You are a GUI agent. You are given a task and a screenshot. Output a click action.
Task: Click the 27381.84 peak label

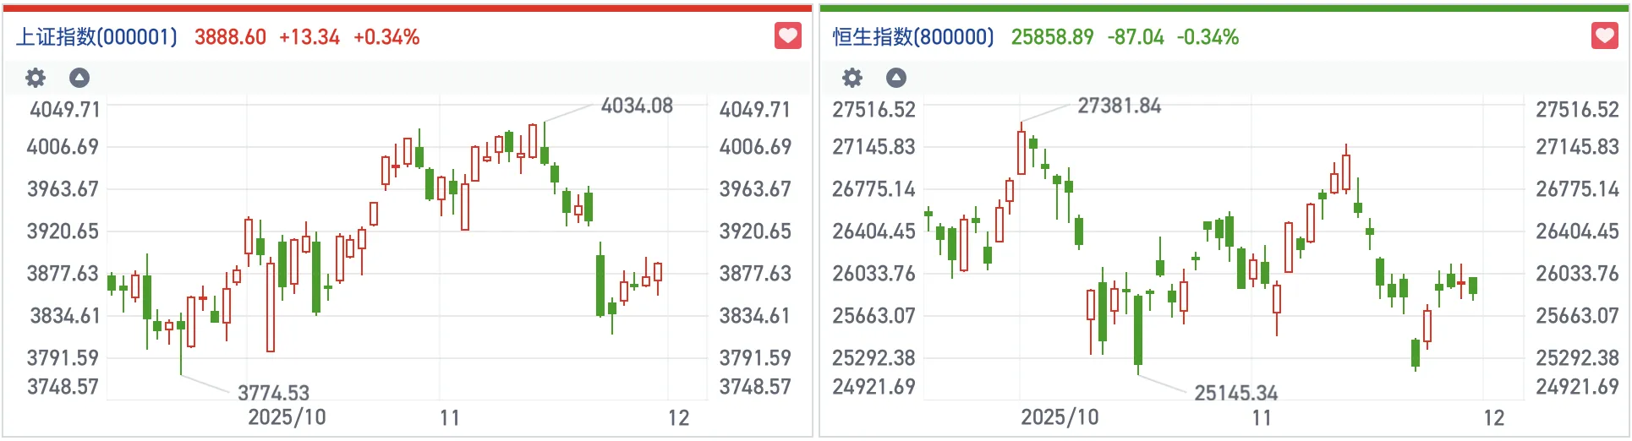tap(1119, 106)
